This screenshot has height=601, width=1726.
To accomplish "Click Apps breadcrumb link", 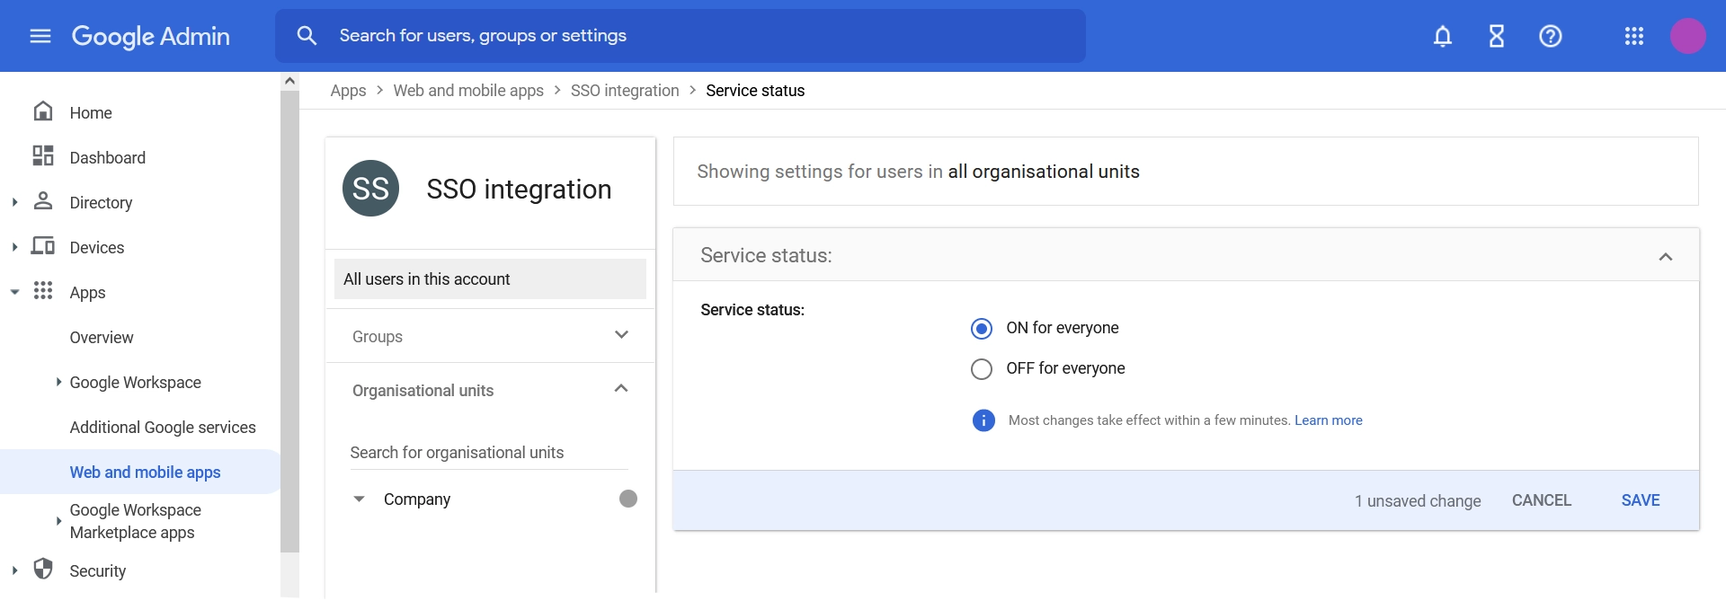I will 348,91.
